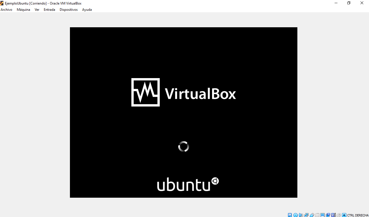
Task: Click the recording status icon
Action: click(328, 215)
